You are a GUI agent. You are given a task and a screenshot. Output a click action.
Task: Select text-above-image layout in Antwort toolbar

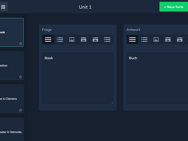pyautogui.click(x=168, y=40)
